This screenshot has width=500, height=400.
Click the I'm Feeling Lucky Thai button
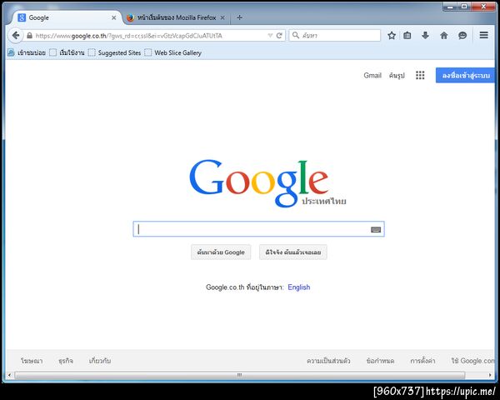click(293, 252)
